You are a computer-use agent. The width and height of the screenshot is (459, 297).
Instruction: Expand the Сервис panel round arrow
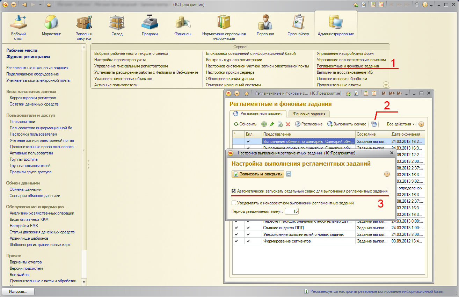386,85
